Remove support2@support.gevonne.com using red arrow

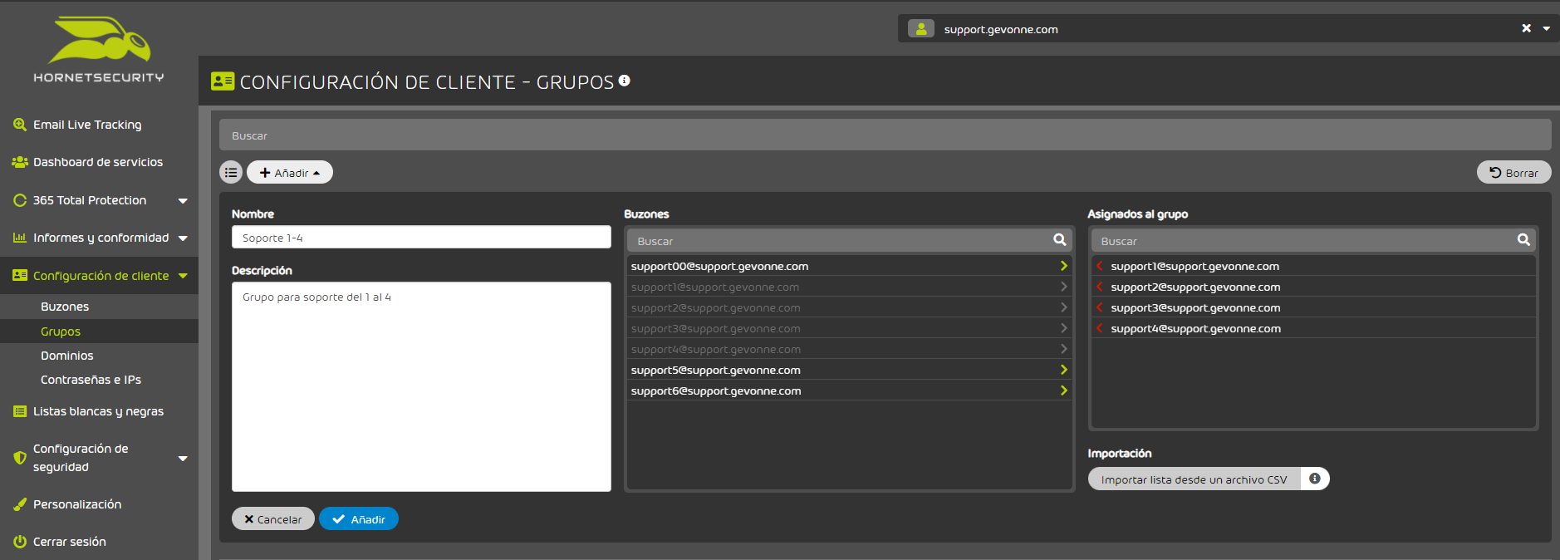pyautogui.click(x=1099, y=287)
